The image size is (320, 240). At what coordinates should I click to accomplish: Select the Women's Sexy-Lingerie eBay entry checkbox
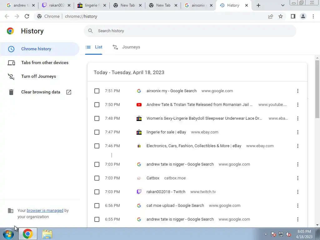(x=97, y=118)
